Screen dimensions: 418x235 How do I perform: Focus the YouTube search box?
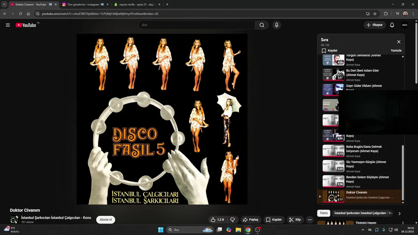[197, 25]
